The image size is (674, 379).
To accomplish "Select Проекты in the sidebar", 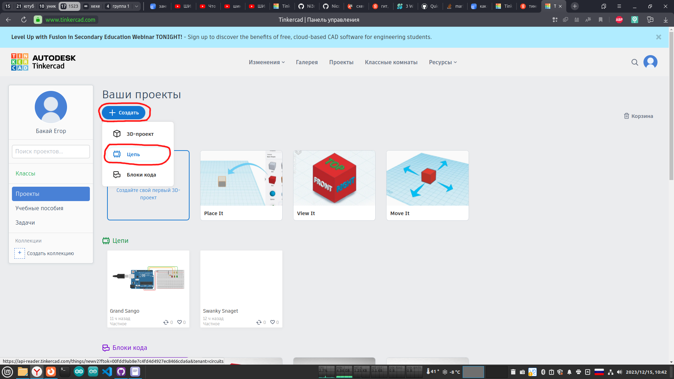I will [51, 194].
